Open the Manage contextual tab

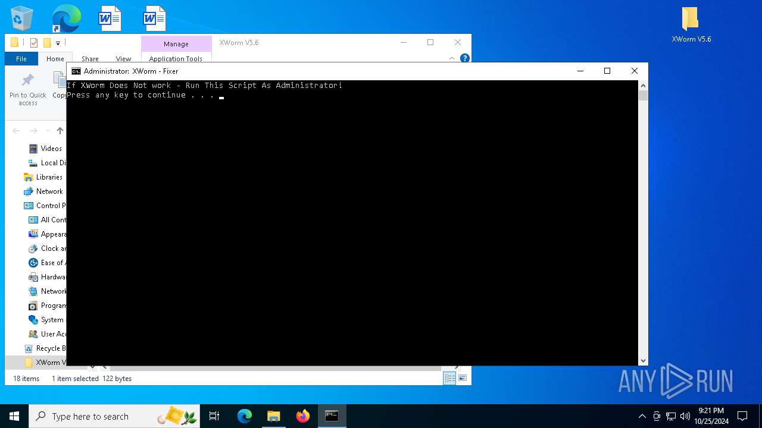(176, 44)
